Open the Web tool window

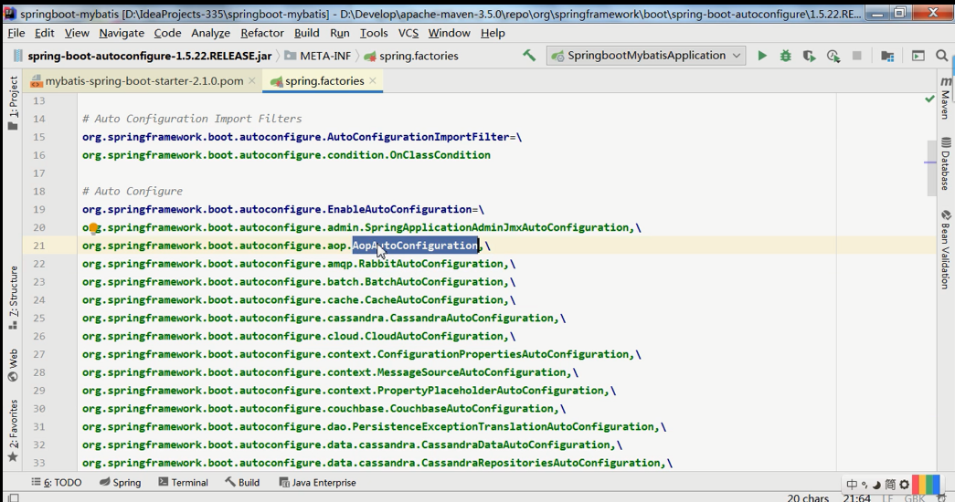[x=13, y=365]
